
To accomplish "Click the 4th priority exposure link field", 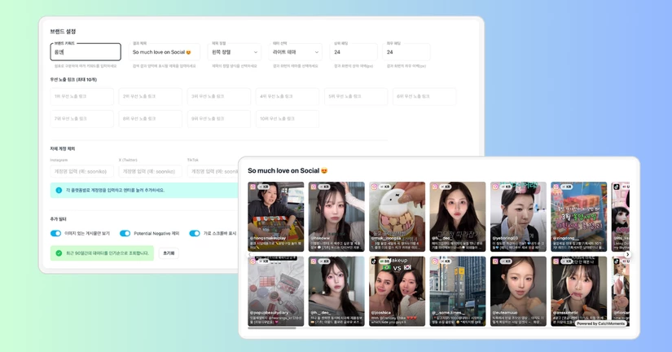I will point(288,96).
